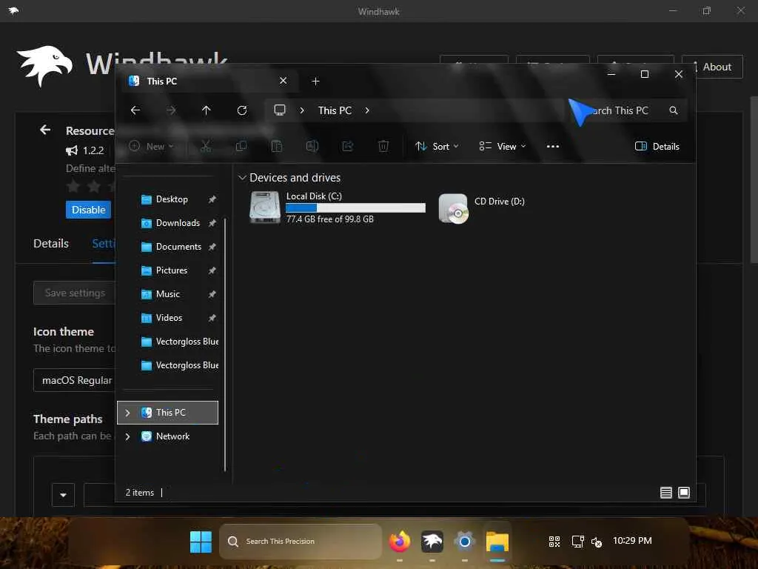Click This PC in the address bar
Screen dimensions: 758x569
pos(335,110)
